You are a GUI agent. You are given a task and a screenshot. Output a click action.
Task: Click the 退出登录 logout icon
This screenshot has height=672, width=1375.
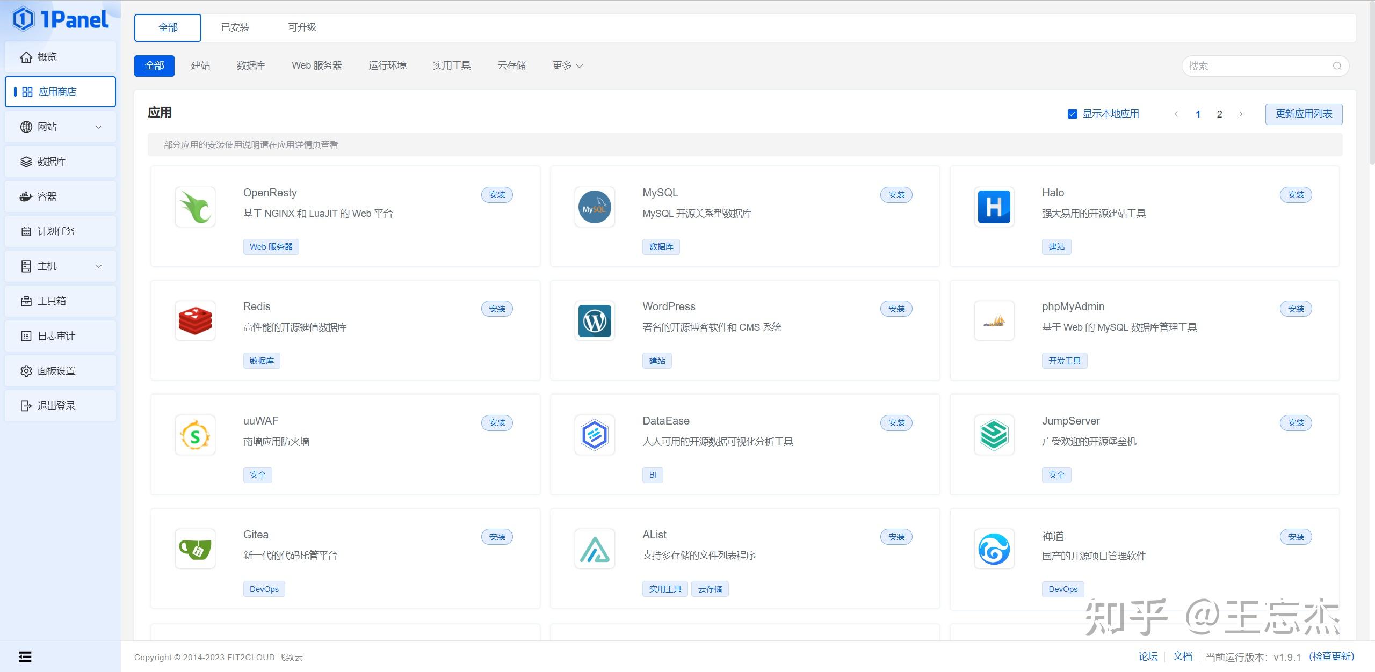(26, 406)
